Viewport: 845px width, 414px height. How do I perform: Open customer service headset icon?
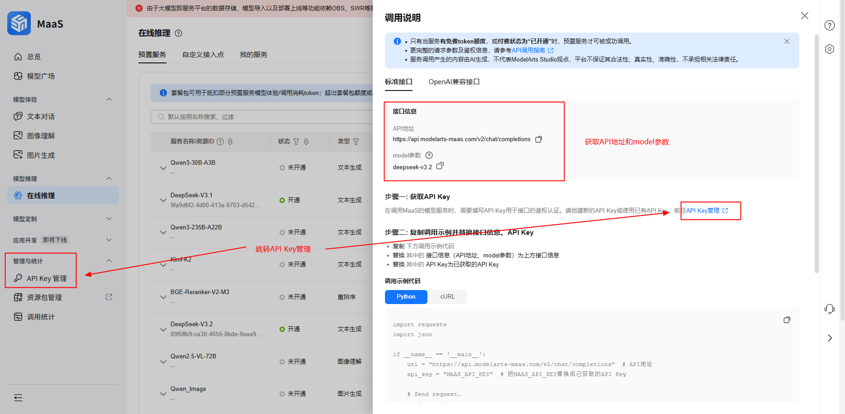tap(830, 309)
